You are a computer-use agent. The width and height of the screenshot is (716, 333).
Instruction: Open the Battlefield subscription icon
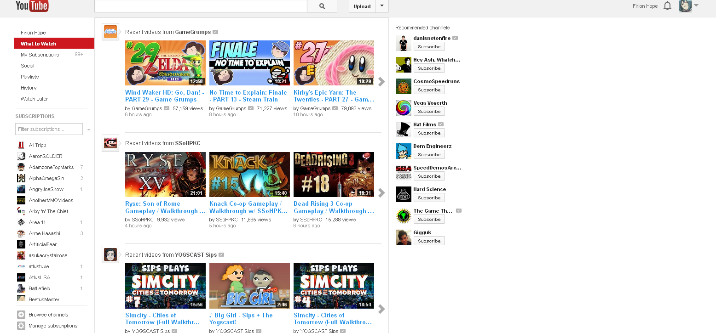21,288
